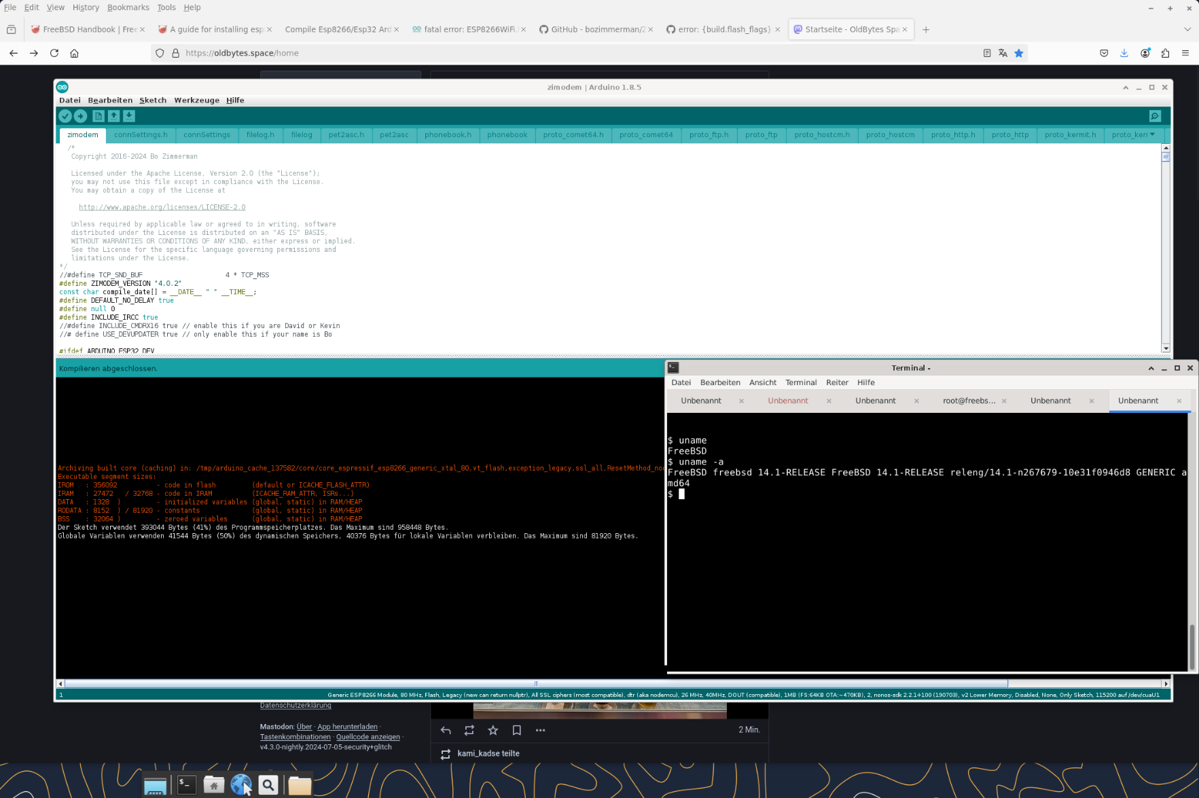The height and width of the screenshot is (798, 1199).
Task: Expand the Arduino sketch tabs dropdown arrow
Action: click(1152, 134)
